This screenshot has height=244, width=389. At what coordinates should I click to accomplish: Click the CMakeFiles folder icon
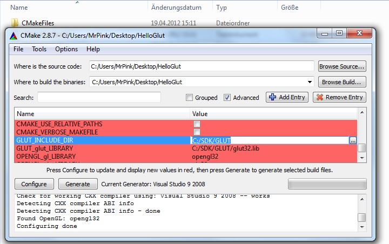coord(15,23)
